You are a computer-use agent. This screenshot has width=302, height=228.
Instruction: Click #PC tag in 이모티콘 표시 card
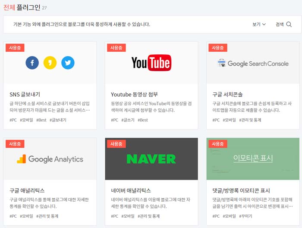click(x=216, y=216)
